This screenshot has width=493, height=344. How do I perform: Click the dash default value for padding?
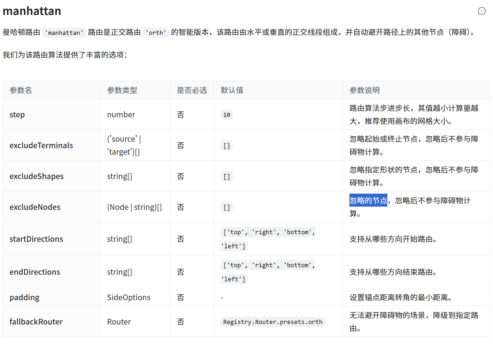[222, 298]
